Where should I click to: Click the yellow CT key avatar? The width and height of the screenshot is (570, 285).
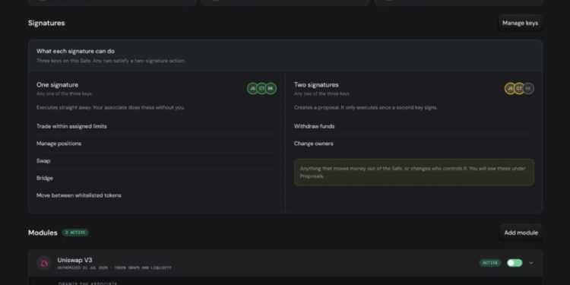point(519,88)
